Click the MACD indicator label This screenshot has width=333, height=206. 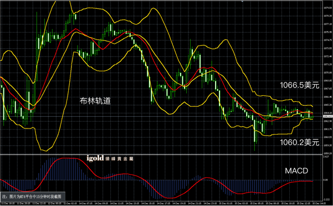click(296, 171)
